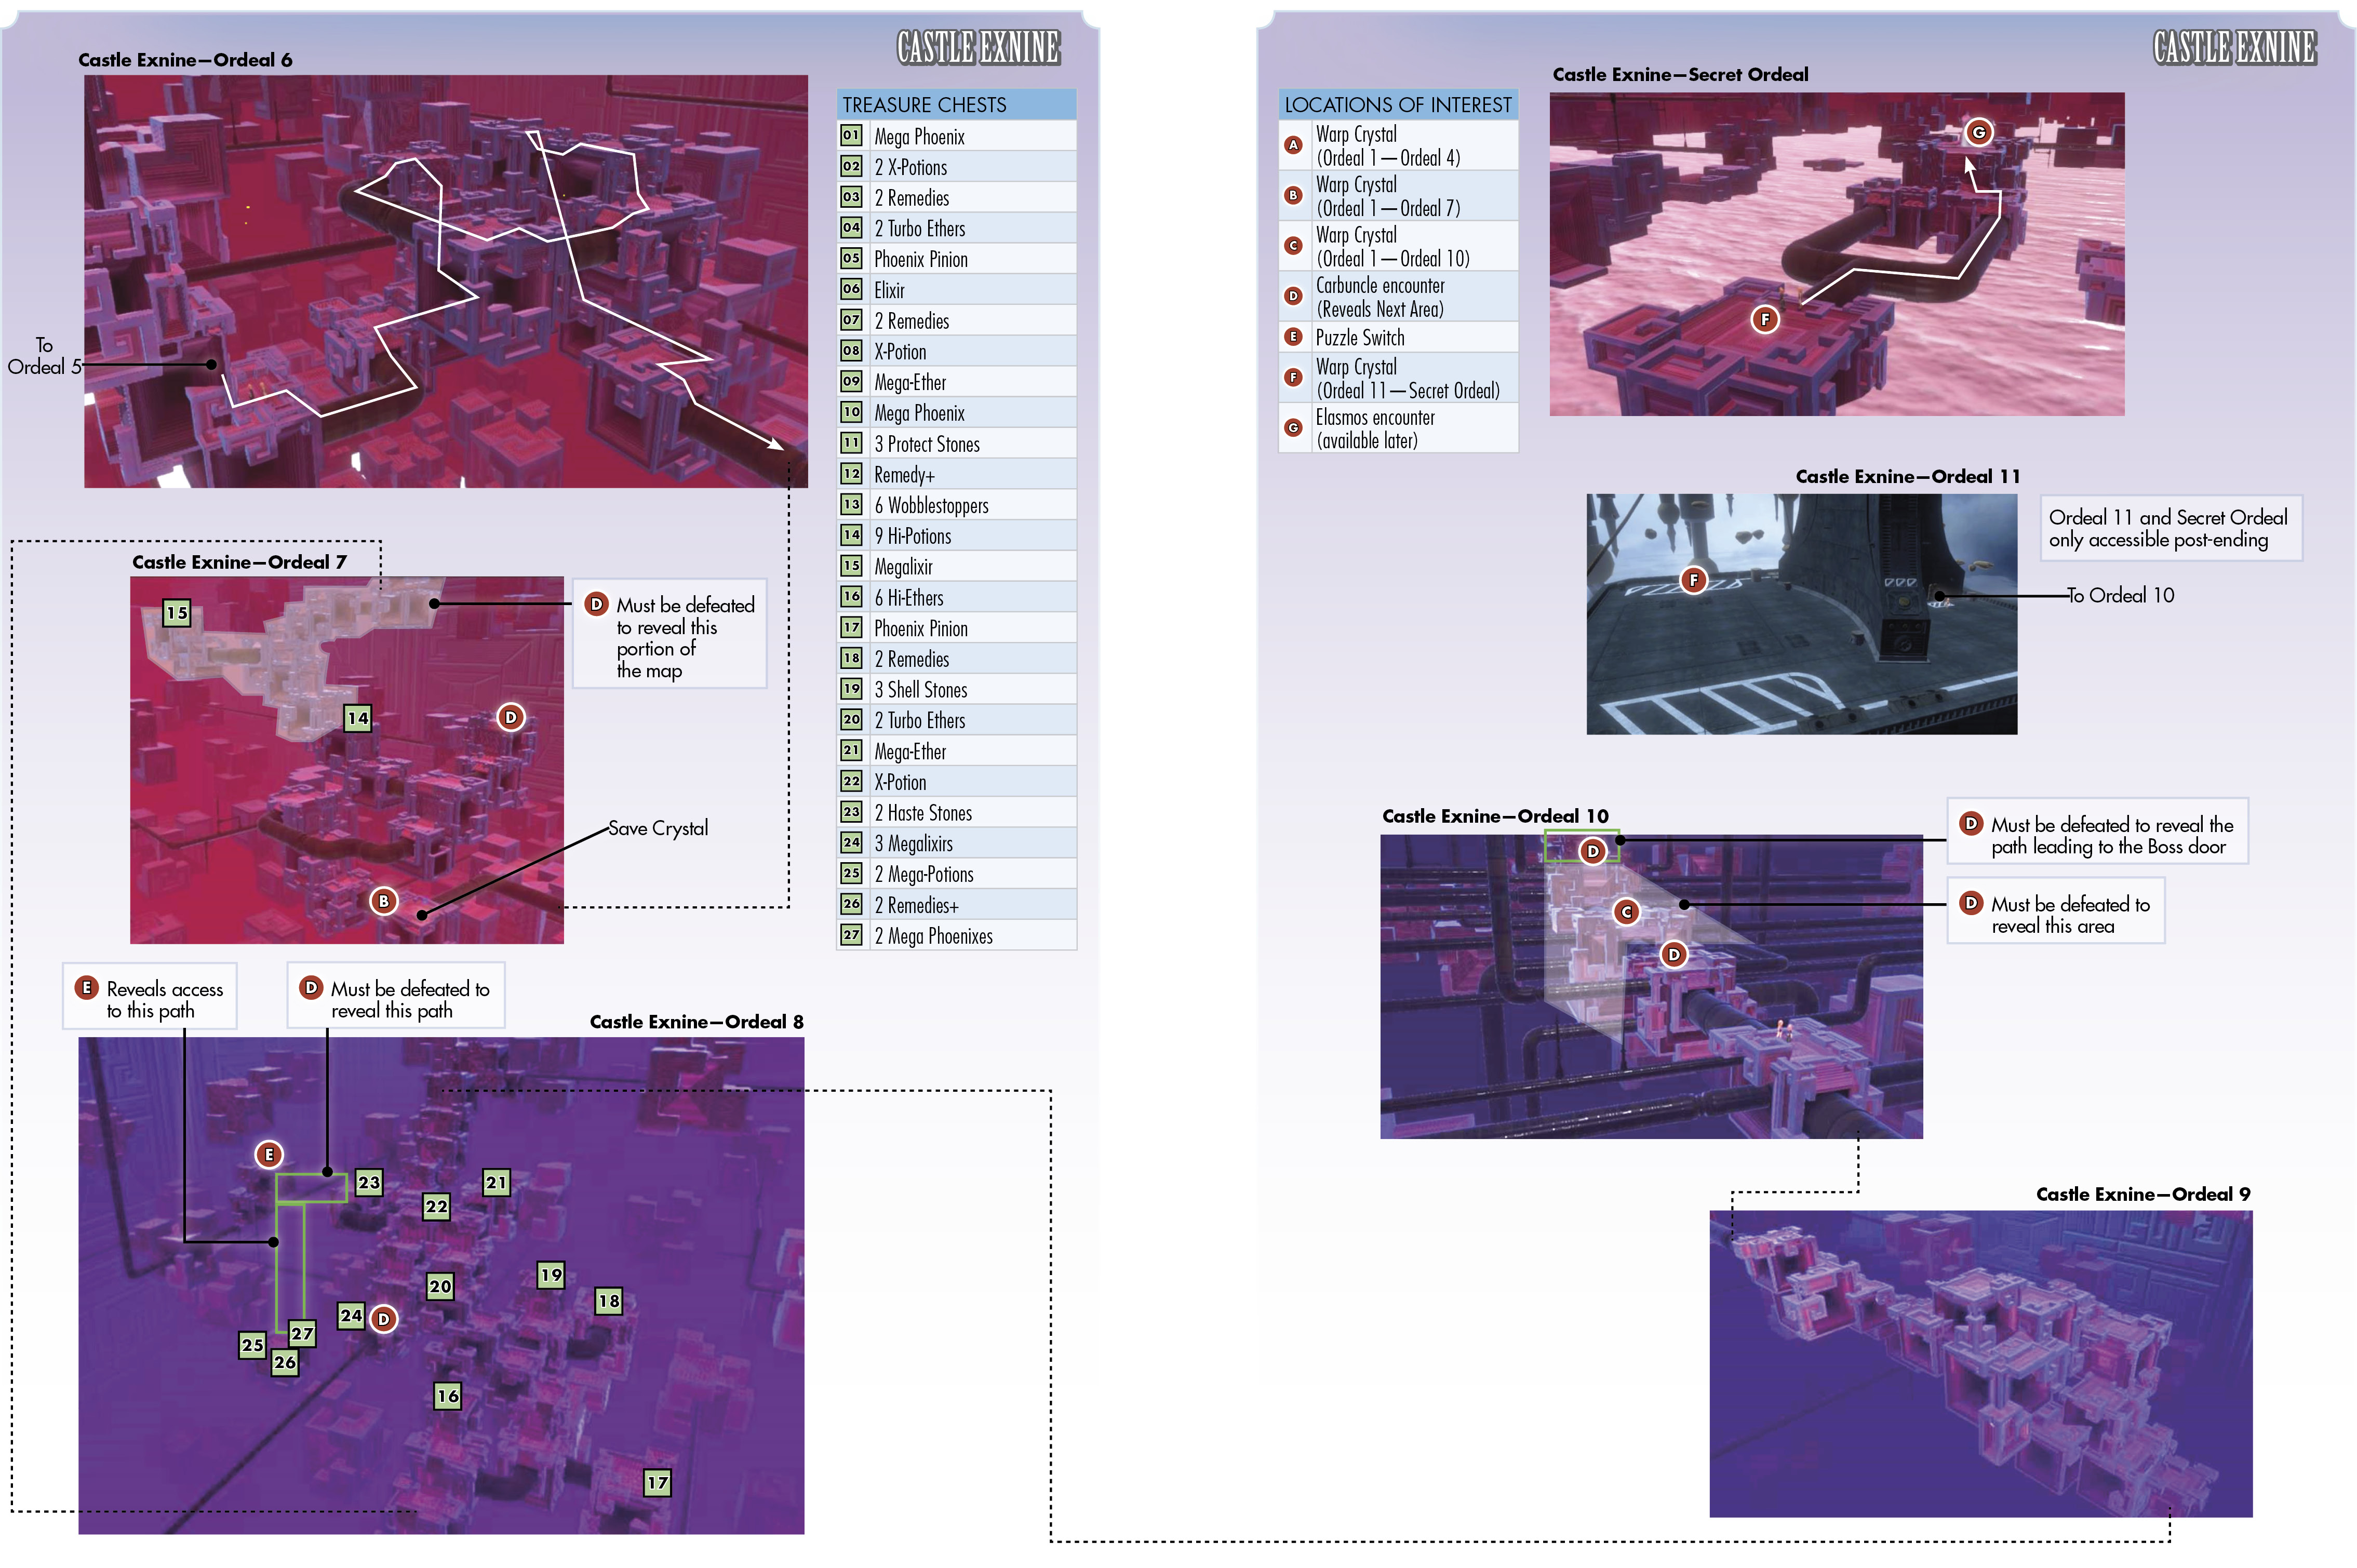Click the 01 icon in the Treasure Chests list
This screenshot has height=1568, width=2357.
coord(851,135)
